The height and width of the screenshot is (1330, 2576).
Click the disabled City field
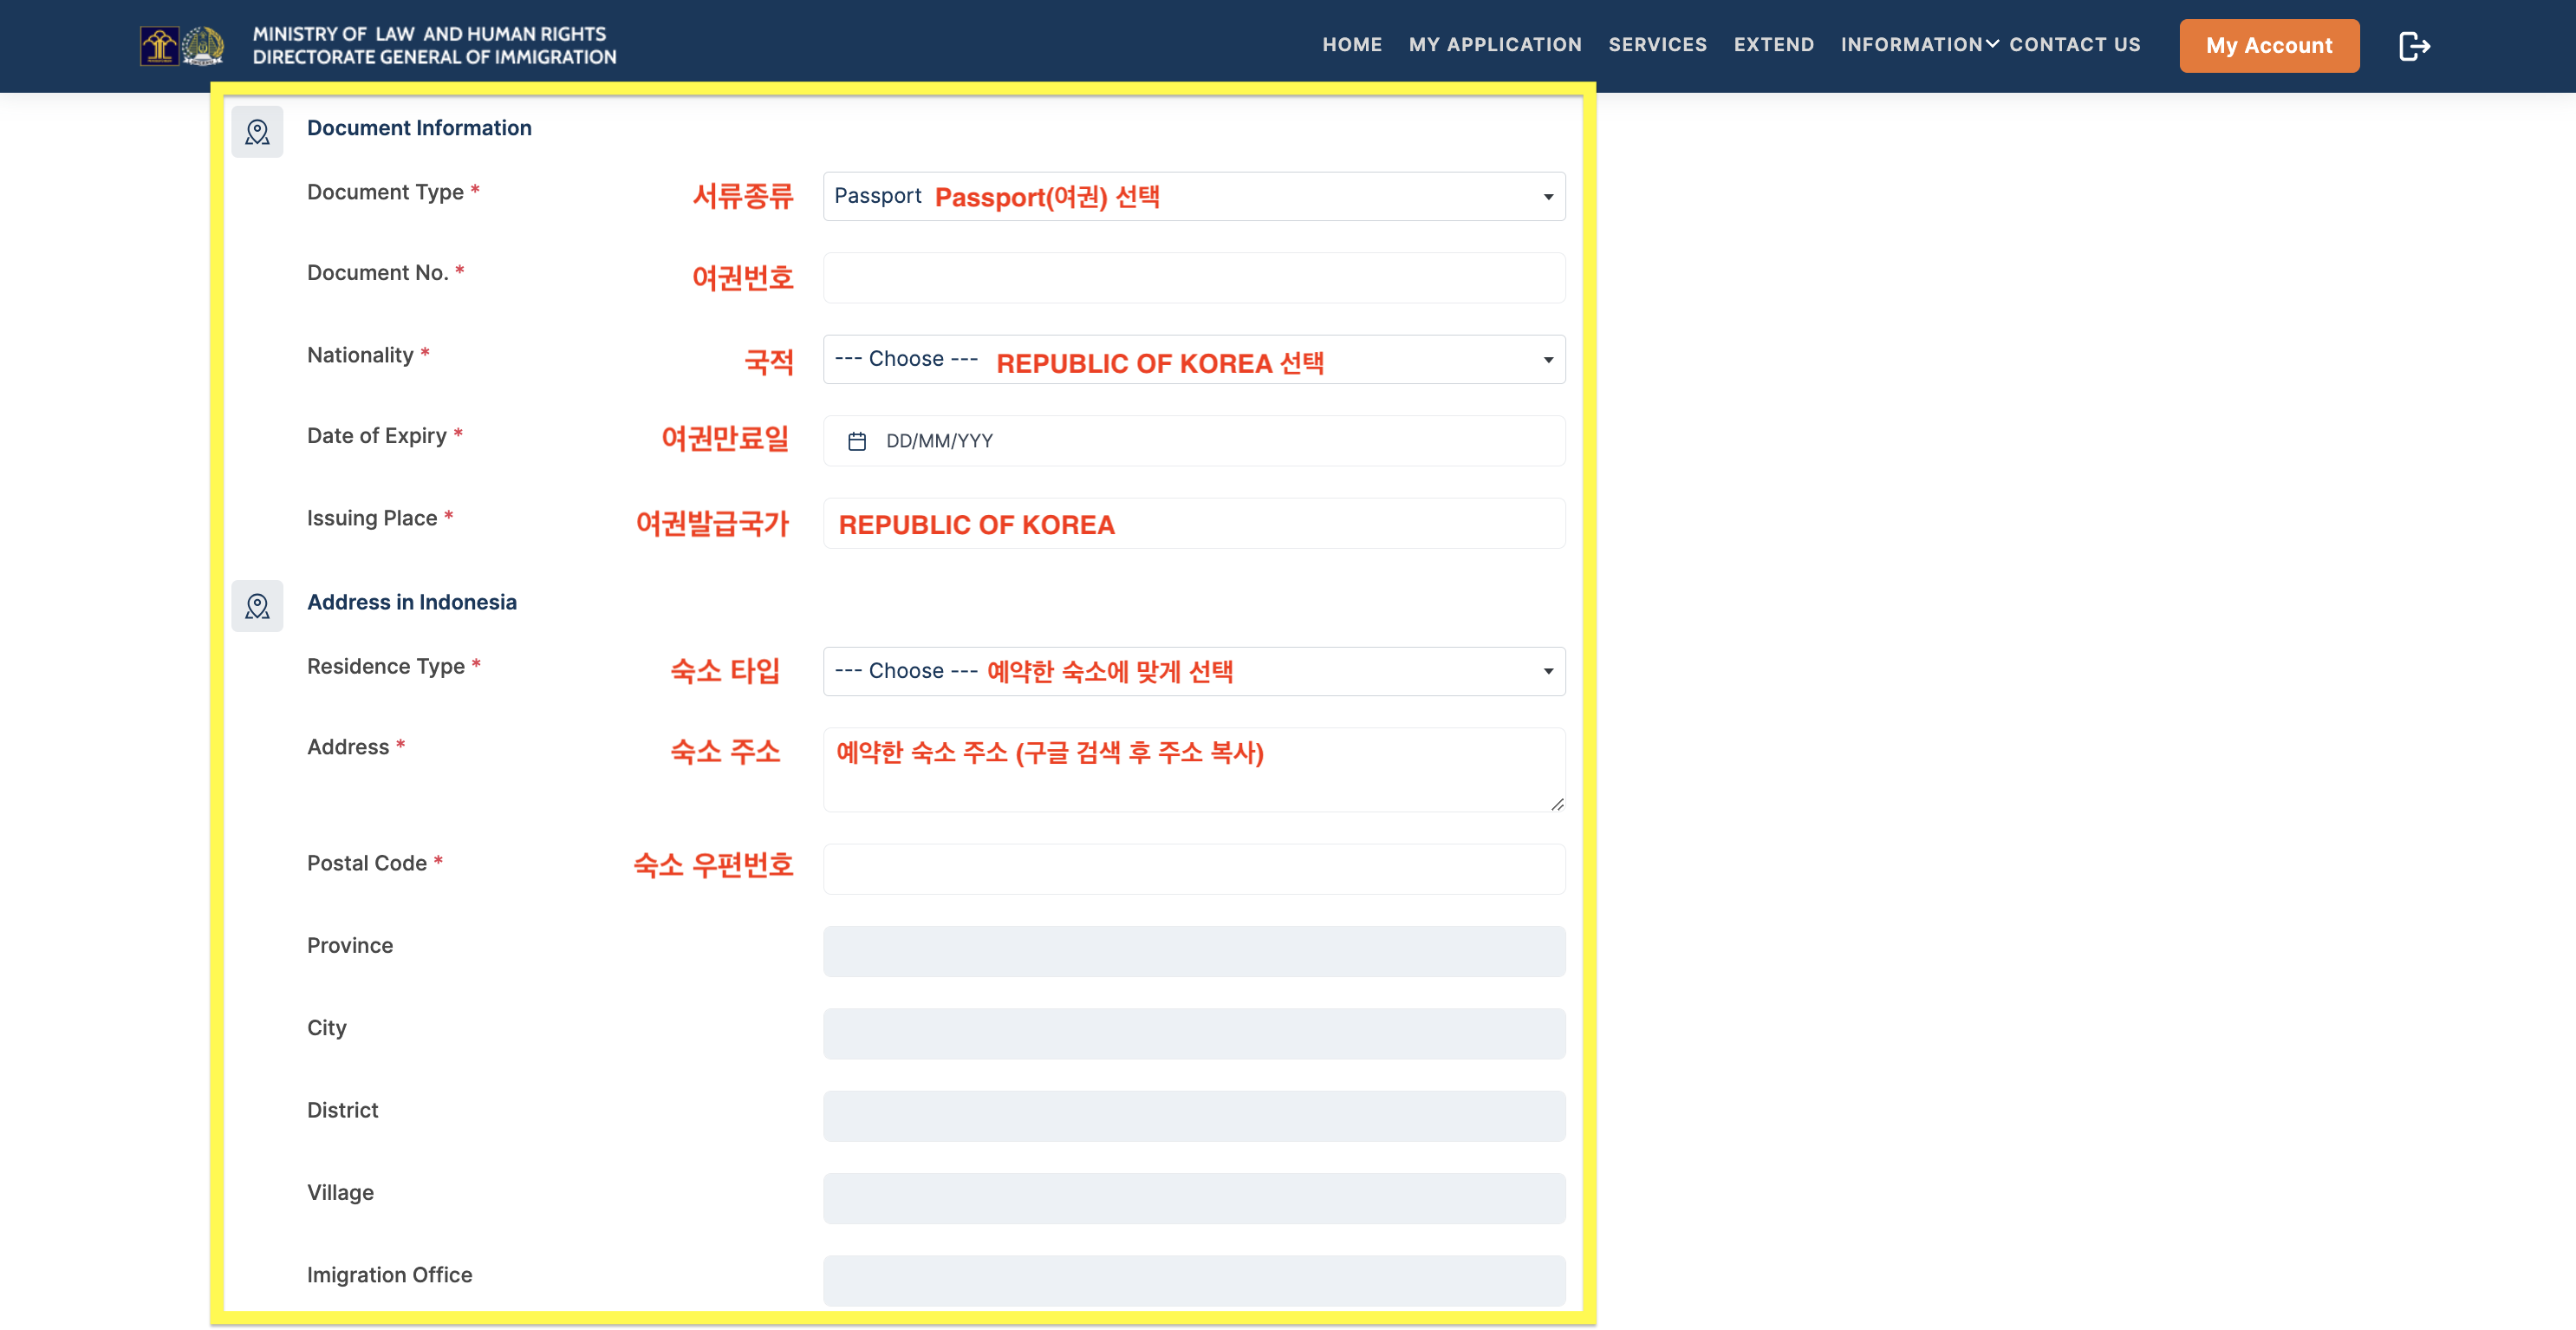[1194, 1034]
